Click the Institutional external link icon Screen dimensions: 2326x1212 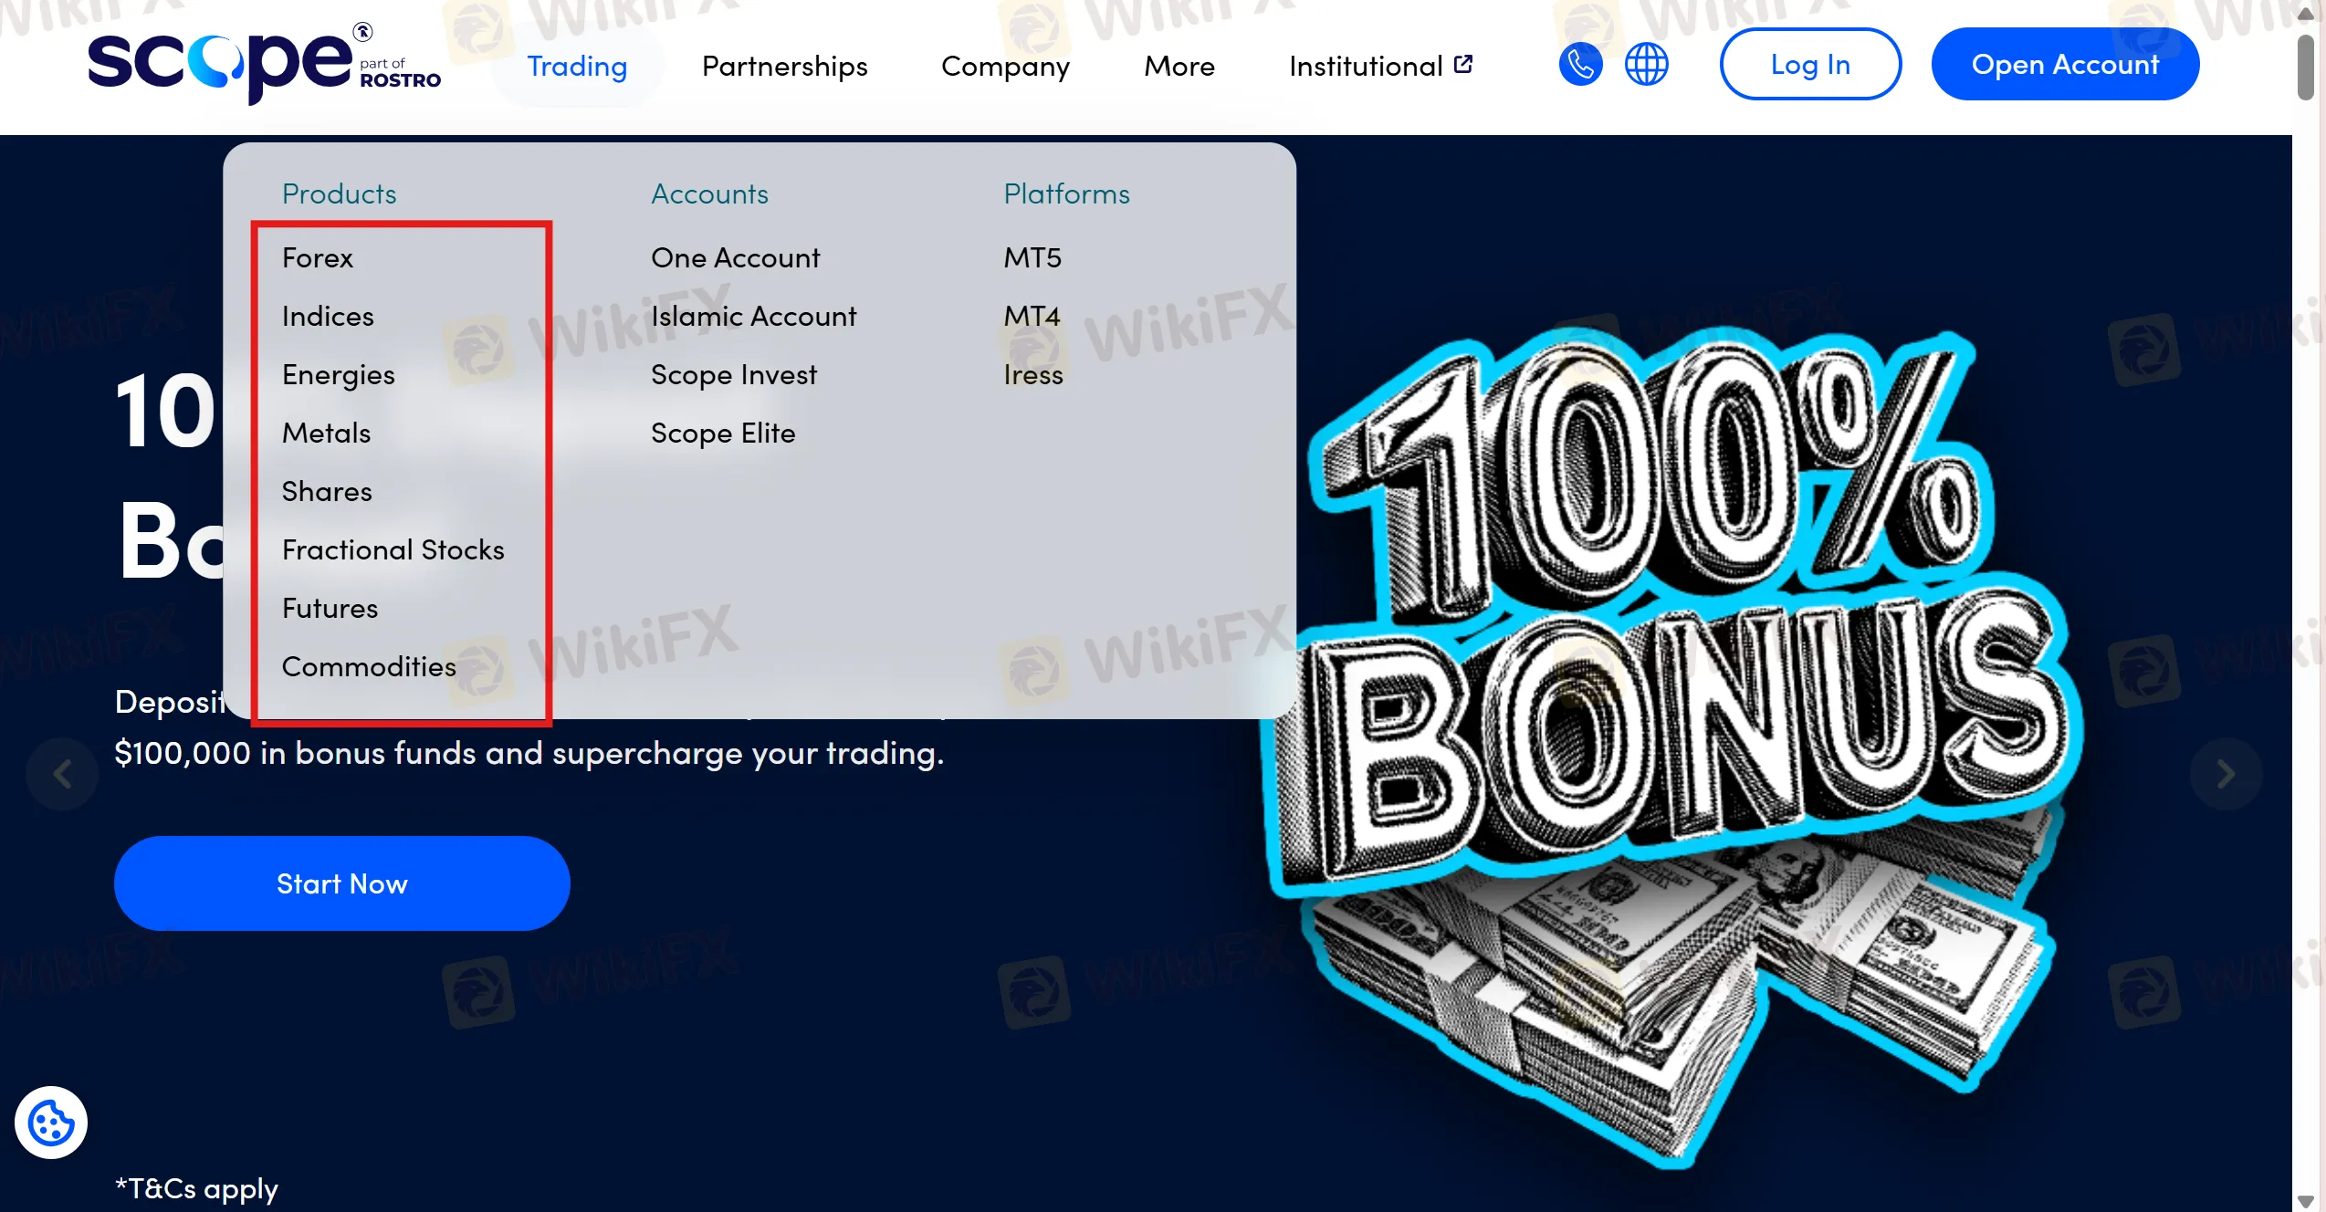click(x=1463, y=64)
